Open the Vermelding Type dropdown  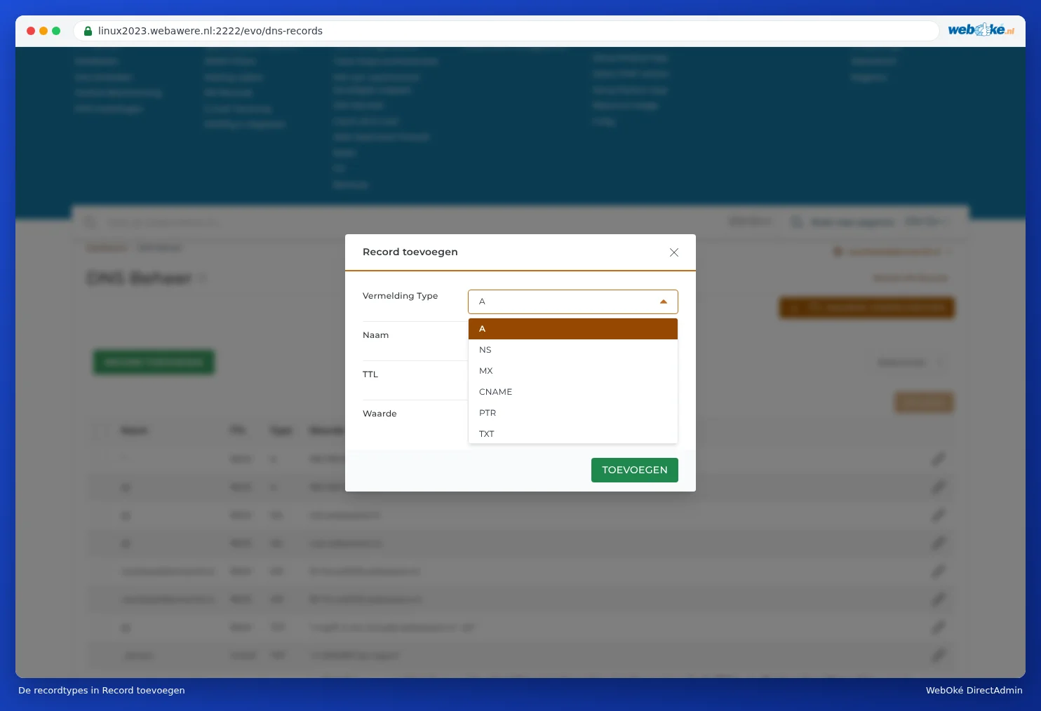point(573,302)
